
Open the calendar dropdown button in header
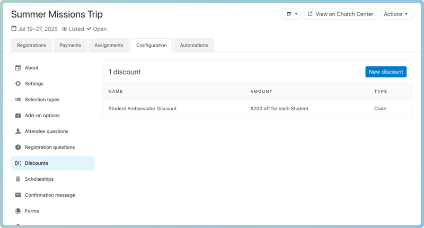(292, 14)
